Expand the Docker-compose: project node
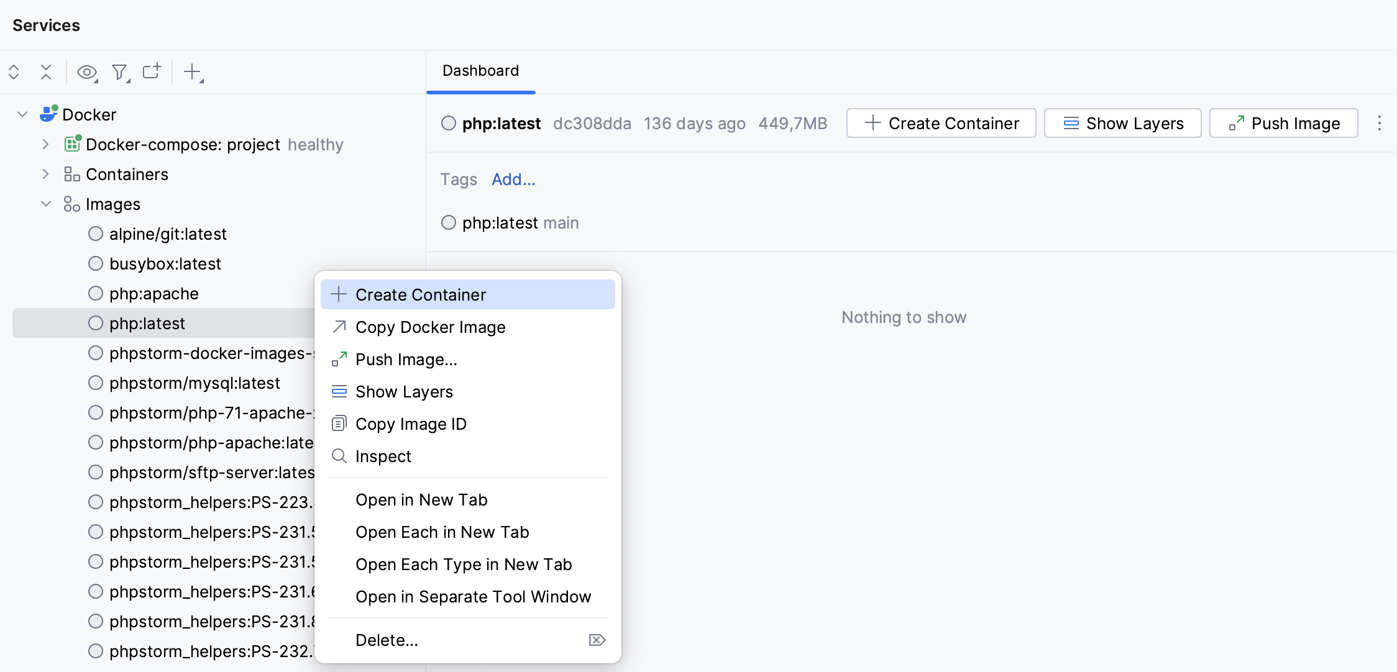 [x=47, y=143]
